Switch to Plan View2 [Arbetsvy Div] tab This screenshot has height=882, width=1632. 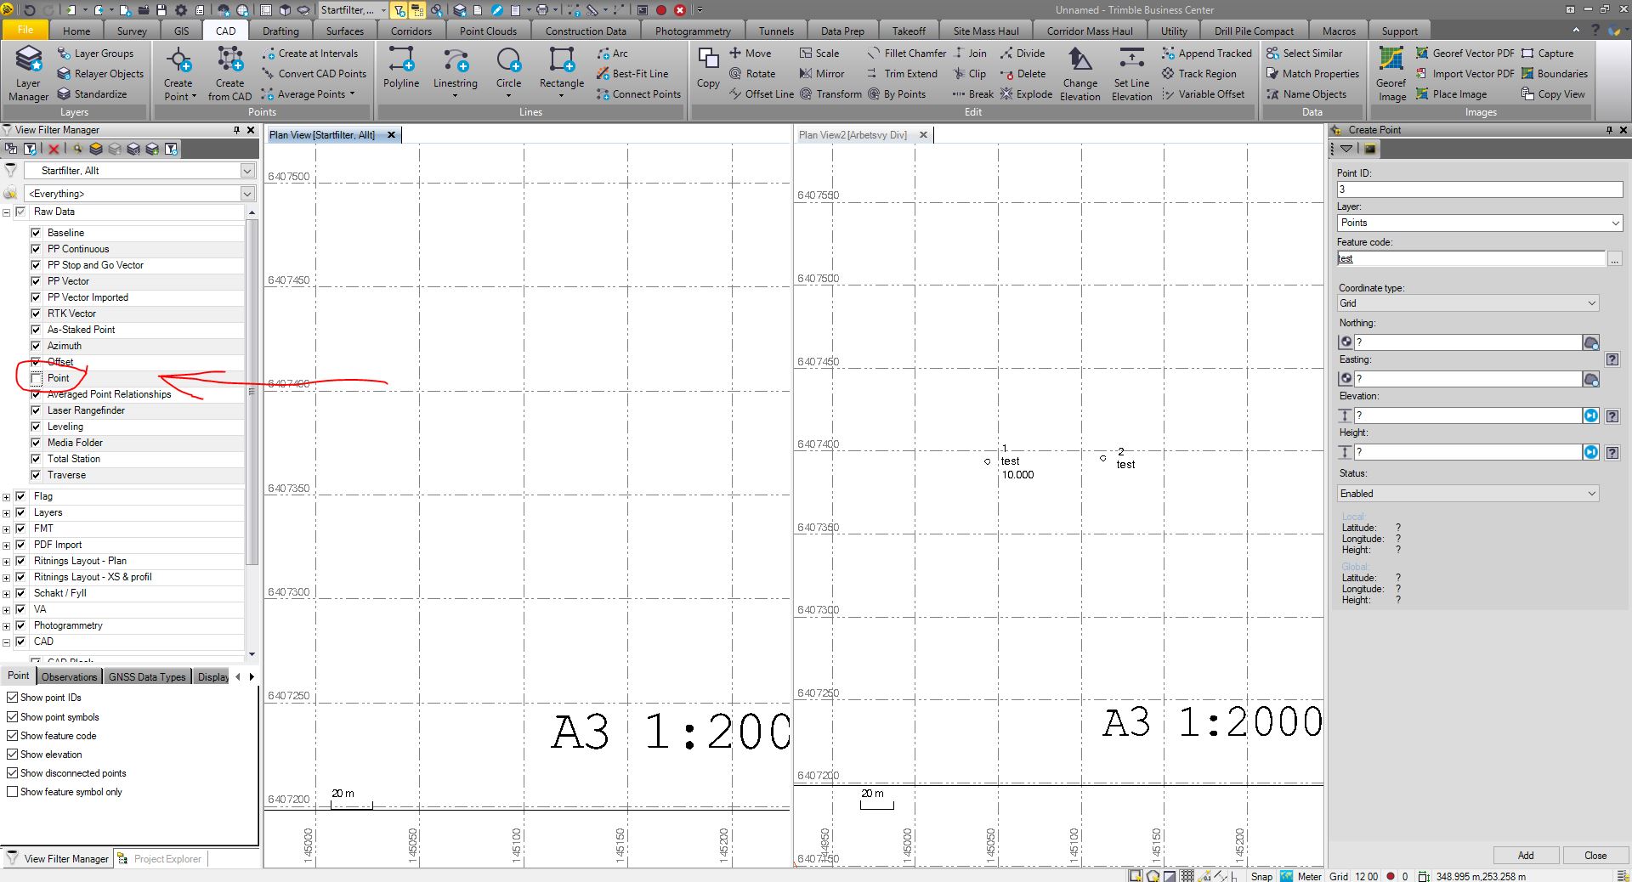tap(853, 135)
